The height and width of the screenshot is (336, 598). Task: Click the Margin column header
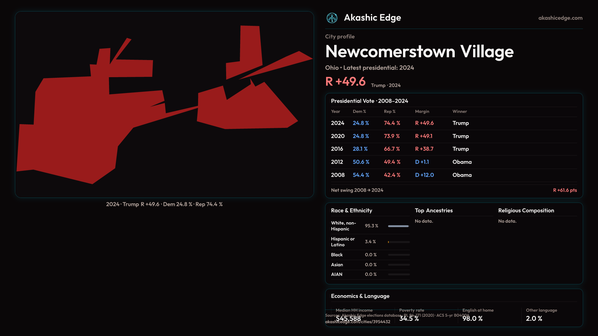(x=422, y=111)
